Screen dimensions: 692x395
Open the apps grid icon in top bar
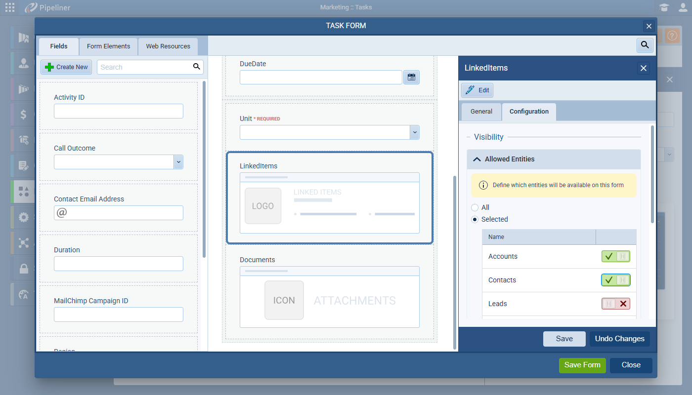(x=10, y=7)
